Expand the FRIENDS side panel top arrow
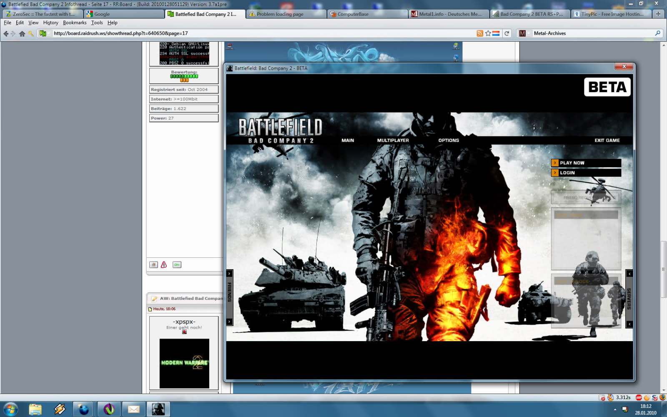 229,274
